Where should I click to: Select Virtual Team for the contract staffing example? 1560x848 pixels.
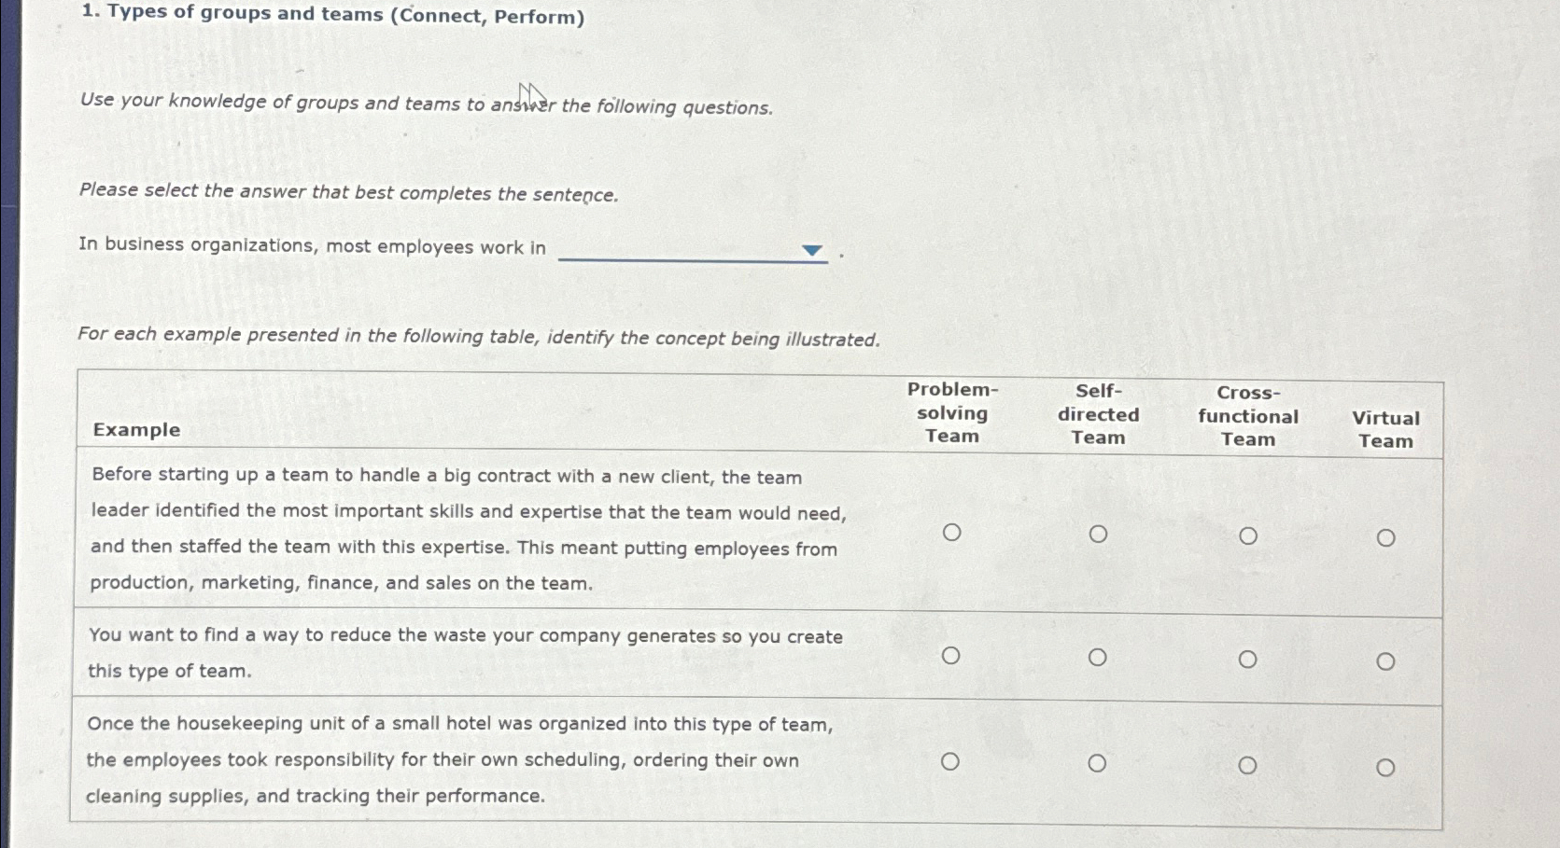tap(1386, 537)
